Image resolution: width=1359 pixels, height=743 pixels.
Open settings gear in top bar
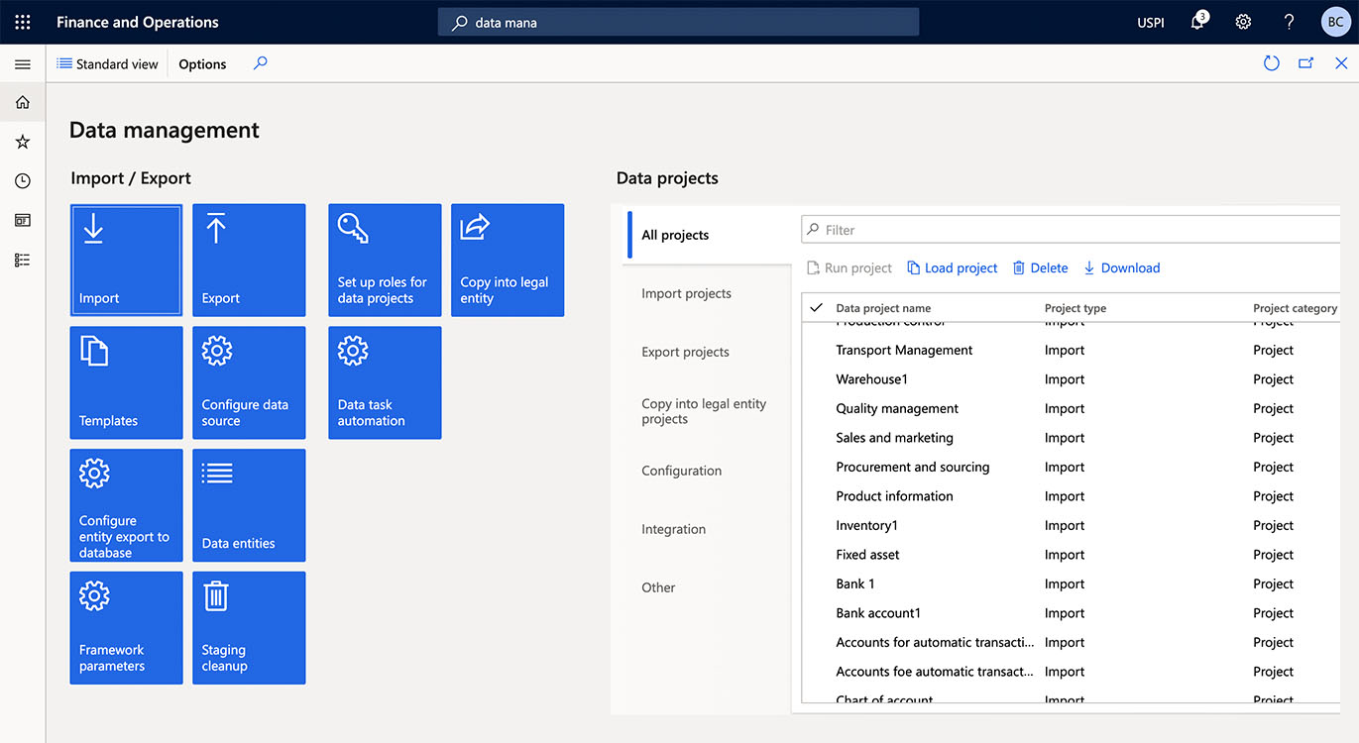(1243, 22)
